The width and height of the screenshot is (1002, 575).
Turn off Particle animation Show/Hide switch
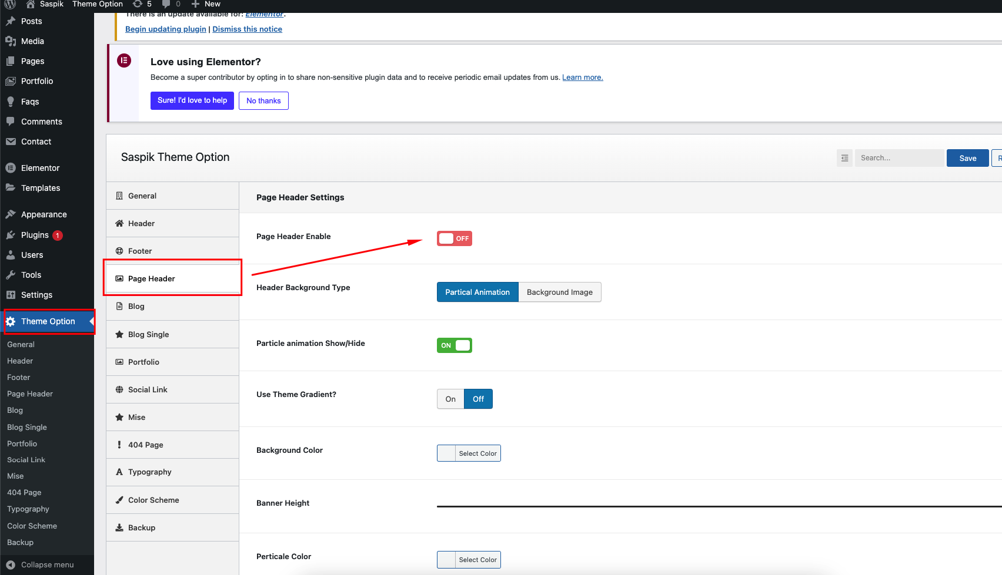[x=455, y=345]
